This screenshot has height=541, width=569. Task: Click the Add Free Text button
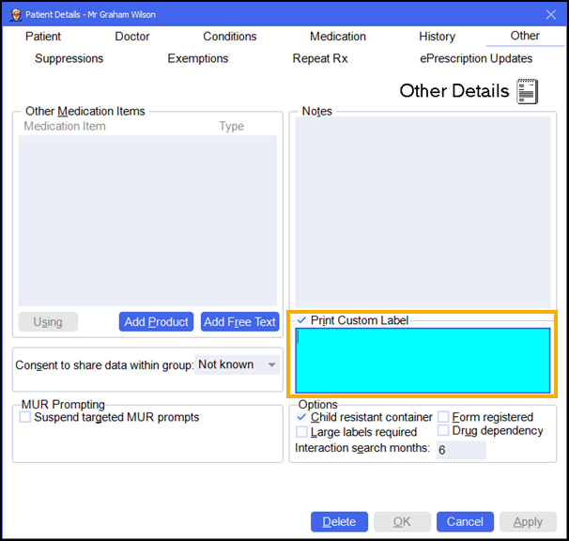coord(239,322)
